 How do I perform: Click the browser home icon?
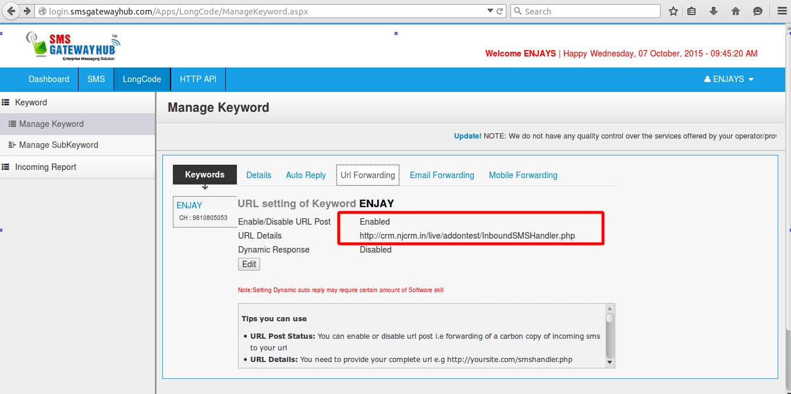click(736, 11)
